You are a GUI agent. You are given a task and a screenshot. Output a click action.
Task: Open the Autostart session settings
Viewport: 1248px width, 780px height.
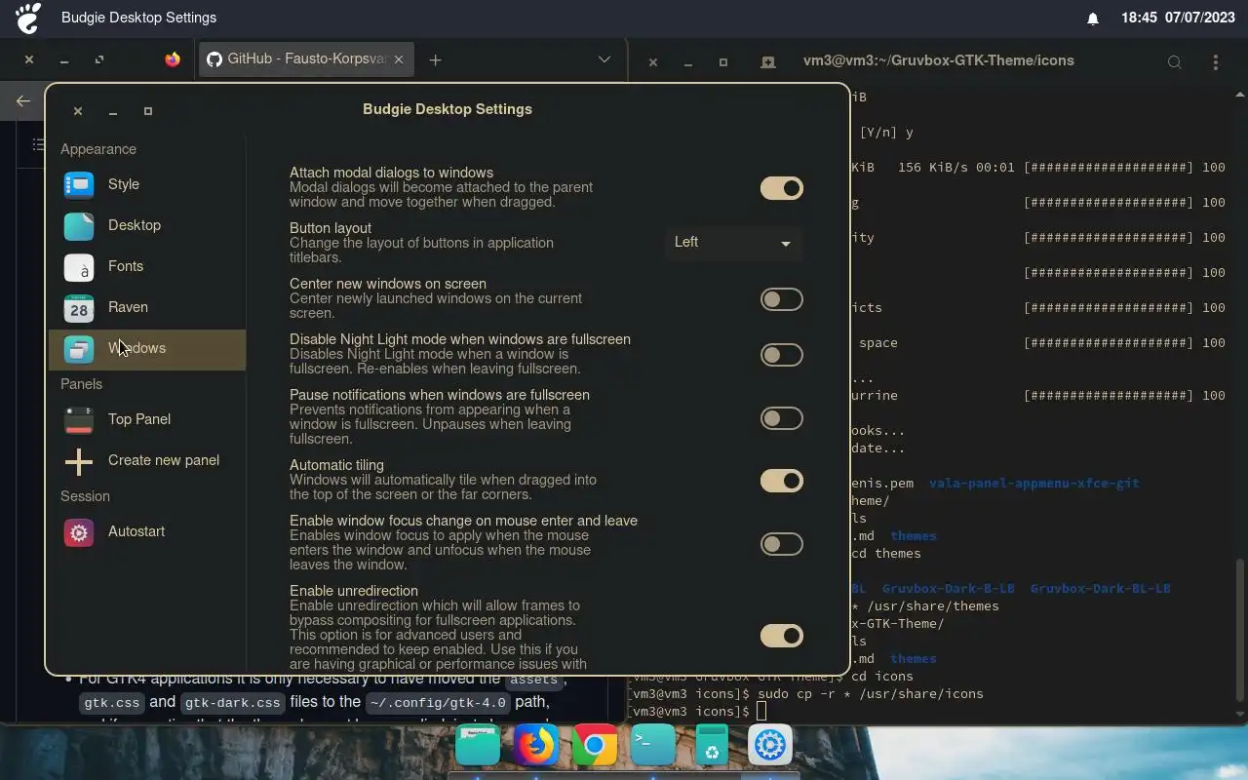coord(147,531)
